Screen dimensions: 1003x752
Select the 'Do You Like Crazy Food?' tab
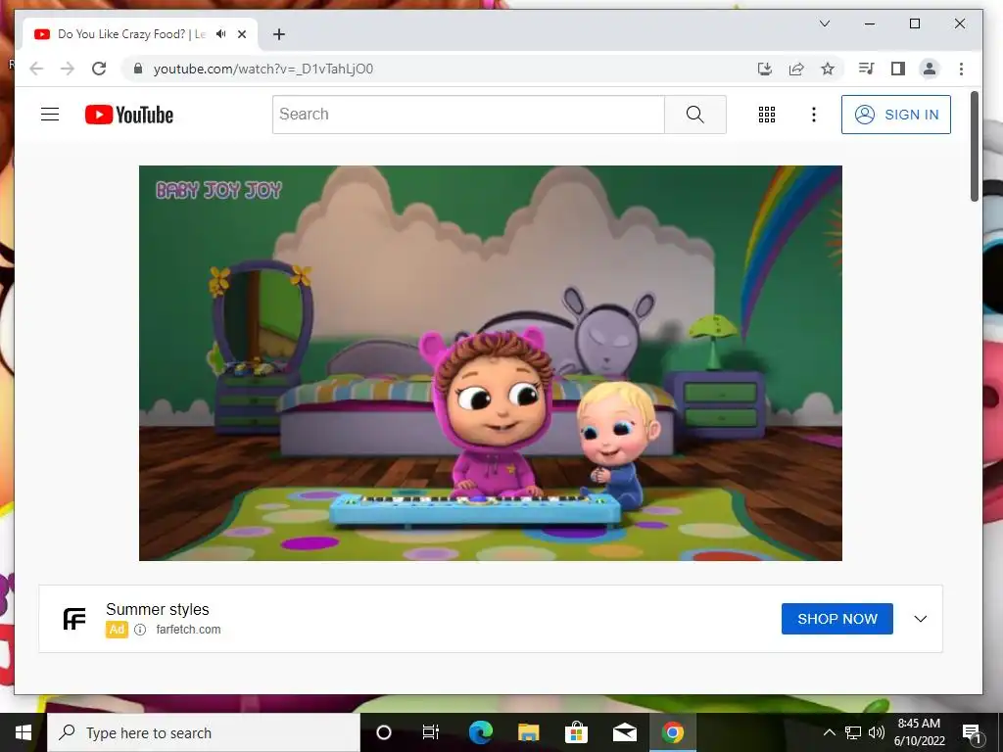(x=132, y=34)
